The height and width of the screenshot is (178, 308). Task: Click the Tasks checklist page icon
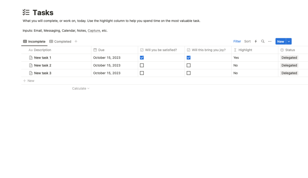[26, 12]
